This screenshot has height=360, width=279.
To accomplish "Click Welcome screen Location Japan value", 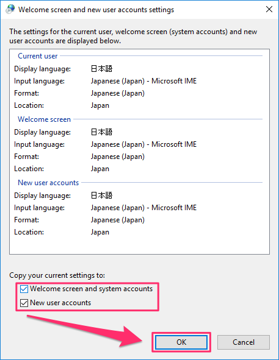I will [x=100, y=169].
